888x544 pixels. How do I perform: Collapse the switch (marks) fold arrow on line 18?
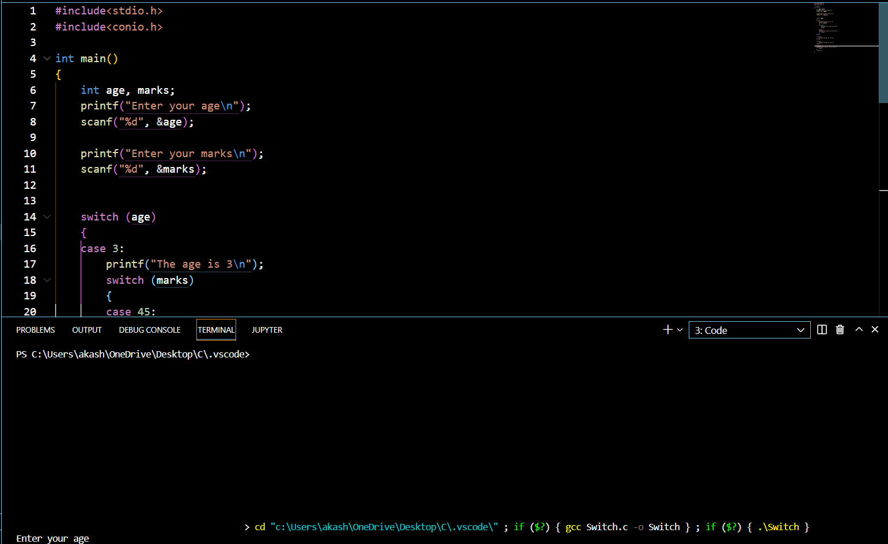click(47, 280)
